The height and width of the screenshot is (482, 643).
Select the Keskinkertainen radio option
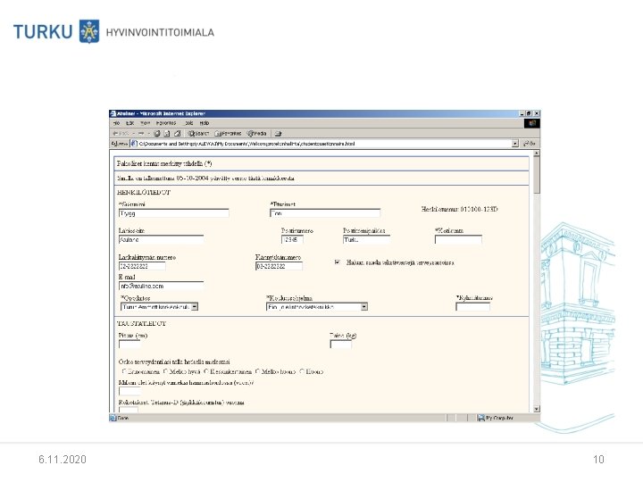coord(206,371)
